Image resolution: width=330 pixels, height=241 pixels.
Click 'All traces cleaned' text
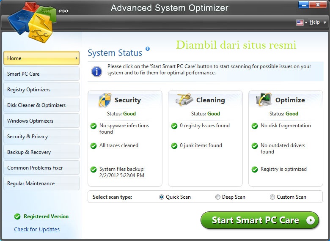[119, 145]
